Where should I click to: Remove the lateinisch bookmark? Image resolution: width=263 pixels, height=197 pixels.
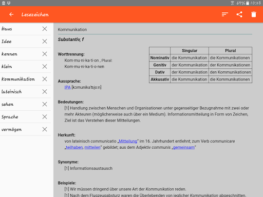pyautogui.click(x=45, y=92)
